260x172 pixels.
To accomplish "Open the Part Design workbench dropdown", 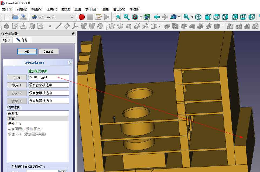I will tap(53, 17).
